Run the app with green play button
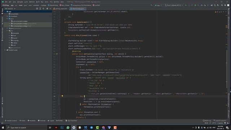This screenshot has width=231, height=130. pyautogui.click(x=186, y=5)
